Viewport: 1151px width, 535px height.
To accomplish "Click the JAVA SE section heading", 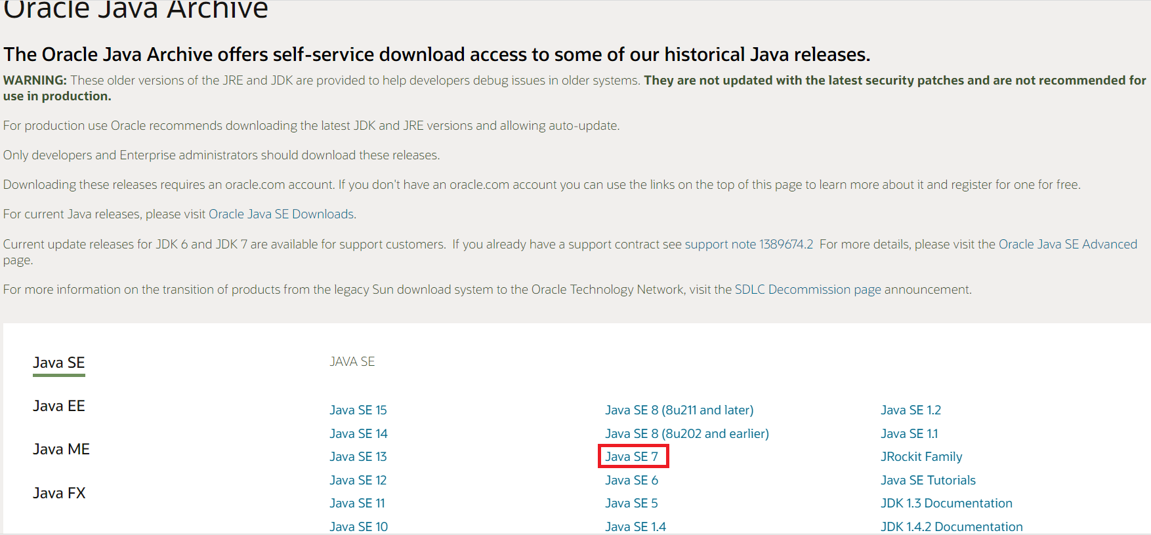I will [352, 361].
